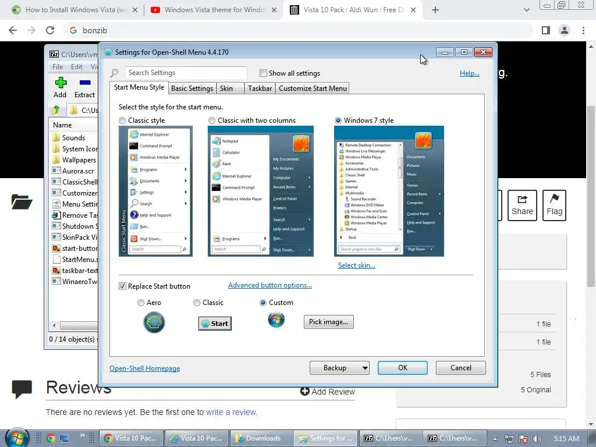Enable Show all settings checkbox
596x447 pixels.
[263, 73]
